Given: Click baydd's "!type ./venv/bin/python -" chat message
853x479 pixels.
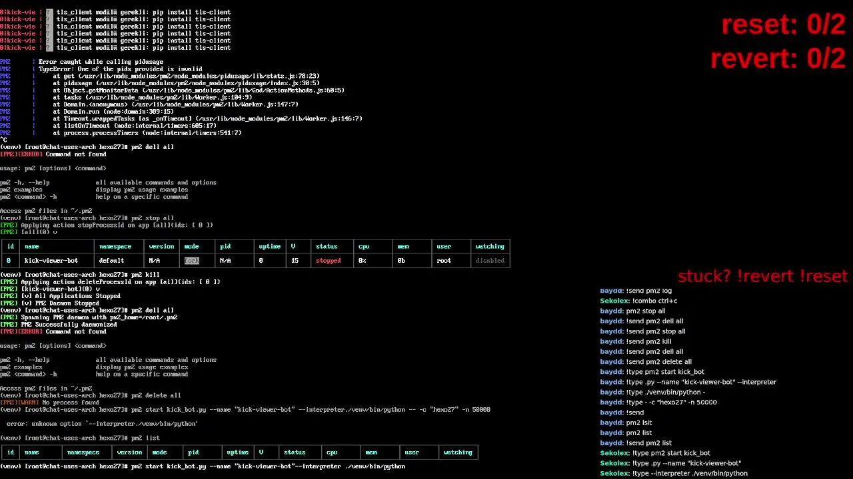Looking at the screenshot, I should pos(652,393).
